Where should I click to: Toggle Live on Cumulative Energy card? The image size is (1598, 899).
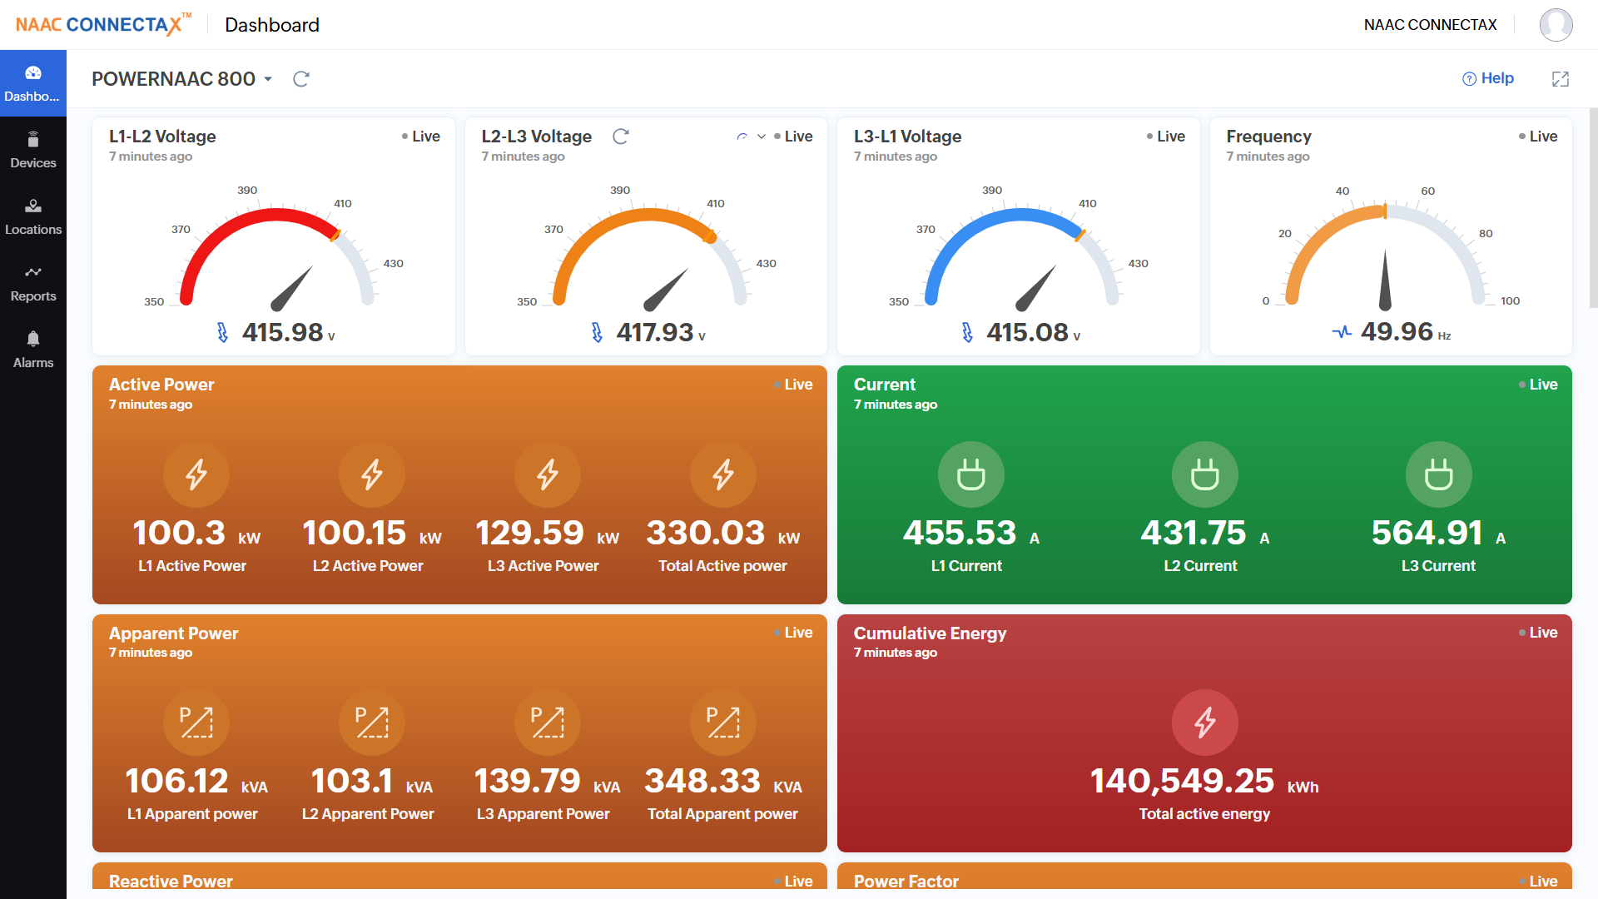pos(1541,633)
